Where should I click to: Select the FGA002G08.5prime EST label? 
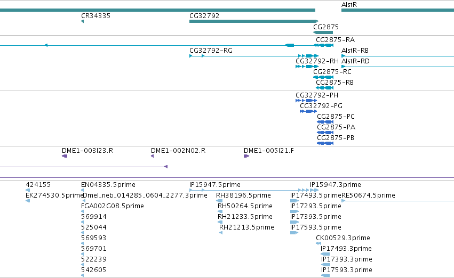[113, 206]
